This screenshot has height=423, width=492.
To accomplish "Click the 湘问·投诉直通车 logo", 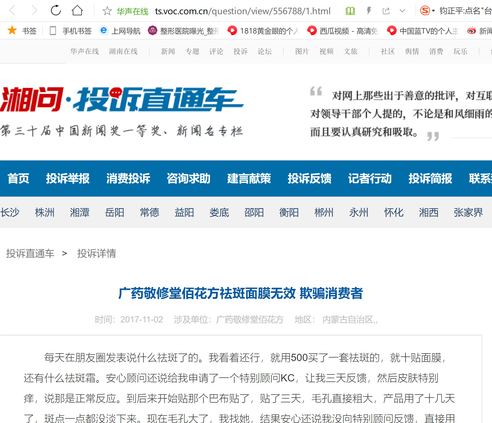I will pyautogui.click(x=121, y=99).
